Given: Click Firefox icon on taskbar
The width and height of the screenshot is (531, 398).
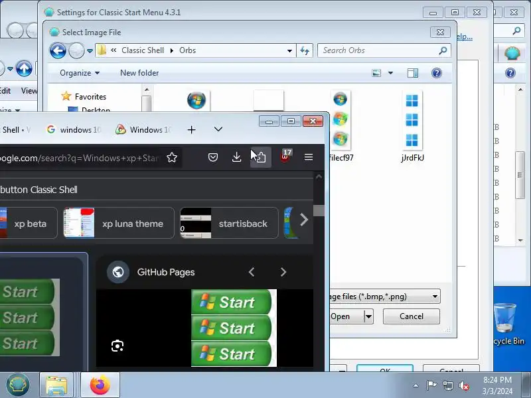Looking at the screenshot, I should 100,385.
